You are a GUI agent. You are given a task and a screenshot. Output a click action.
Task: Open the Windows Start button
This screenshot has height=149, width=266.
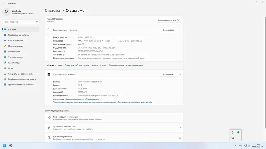[x=5, y=146]
